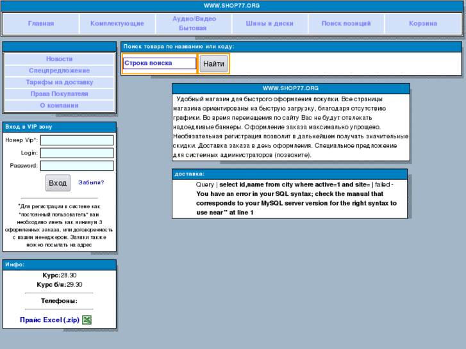
Task: Click the Новости sidebar link
Action: click(60, 59)
